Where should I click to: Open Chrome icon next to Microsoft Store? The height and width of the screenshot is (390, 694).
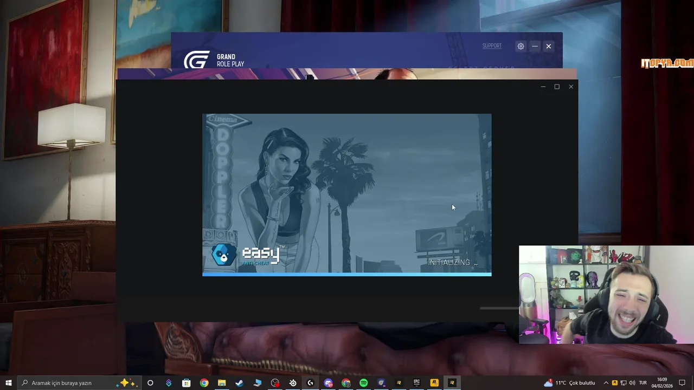(x=204, y=383)
